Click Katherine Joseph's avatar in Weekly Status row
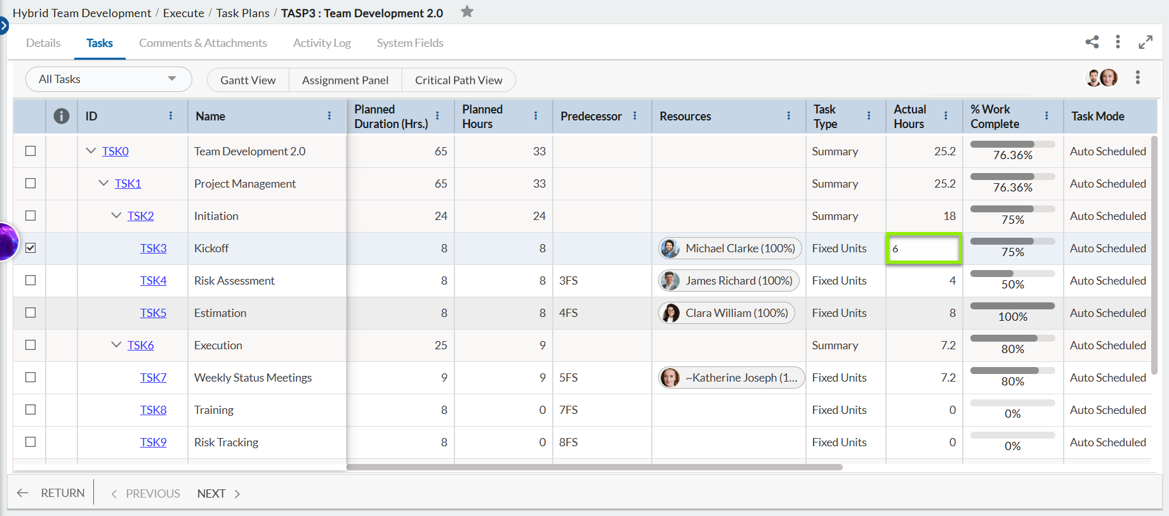Image resolution: width=1169 pixels, height=516 pixels. pos(670,378)
